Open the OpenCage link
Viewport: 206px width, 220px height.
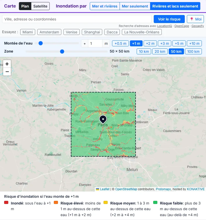(182, 26)
